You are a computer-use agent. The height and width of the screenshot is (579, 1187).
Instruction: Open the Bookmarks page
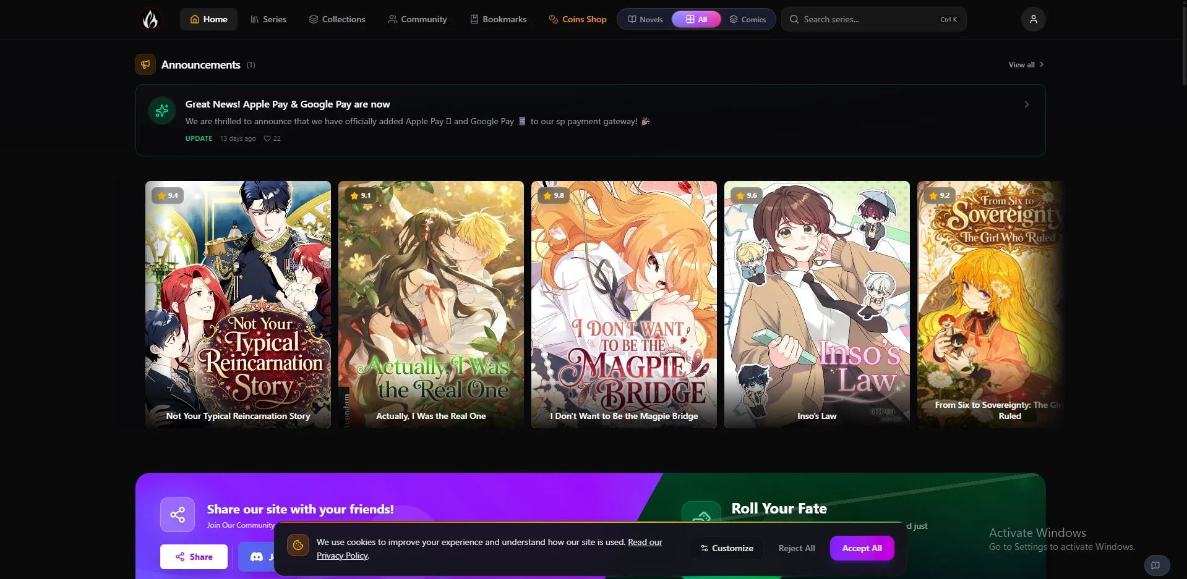tap(499, 19)
